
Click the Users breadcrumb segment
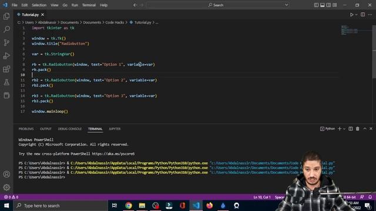pos(29,22)
